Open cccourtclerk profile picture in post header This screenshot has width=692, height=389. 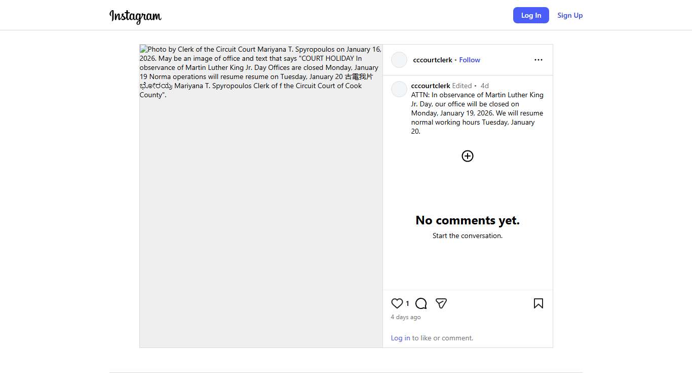point(399,60)
